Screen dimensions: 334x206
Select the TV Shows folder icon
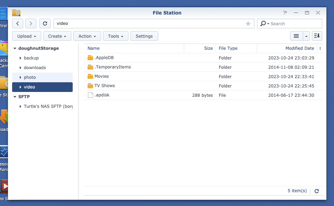point(90,86)
